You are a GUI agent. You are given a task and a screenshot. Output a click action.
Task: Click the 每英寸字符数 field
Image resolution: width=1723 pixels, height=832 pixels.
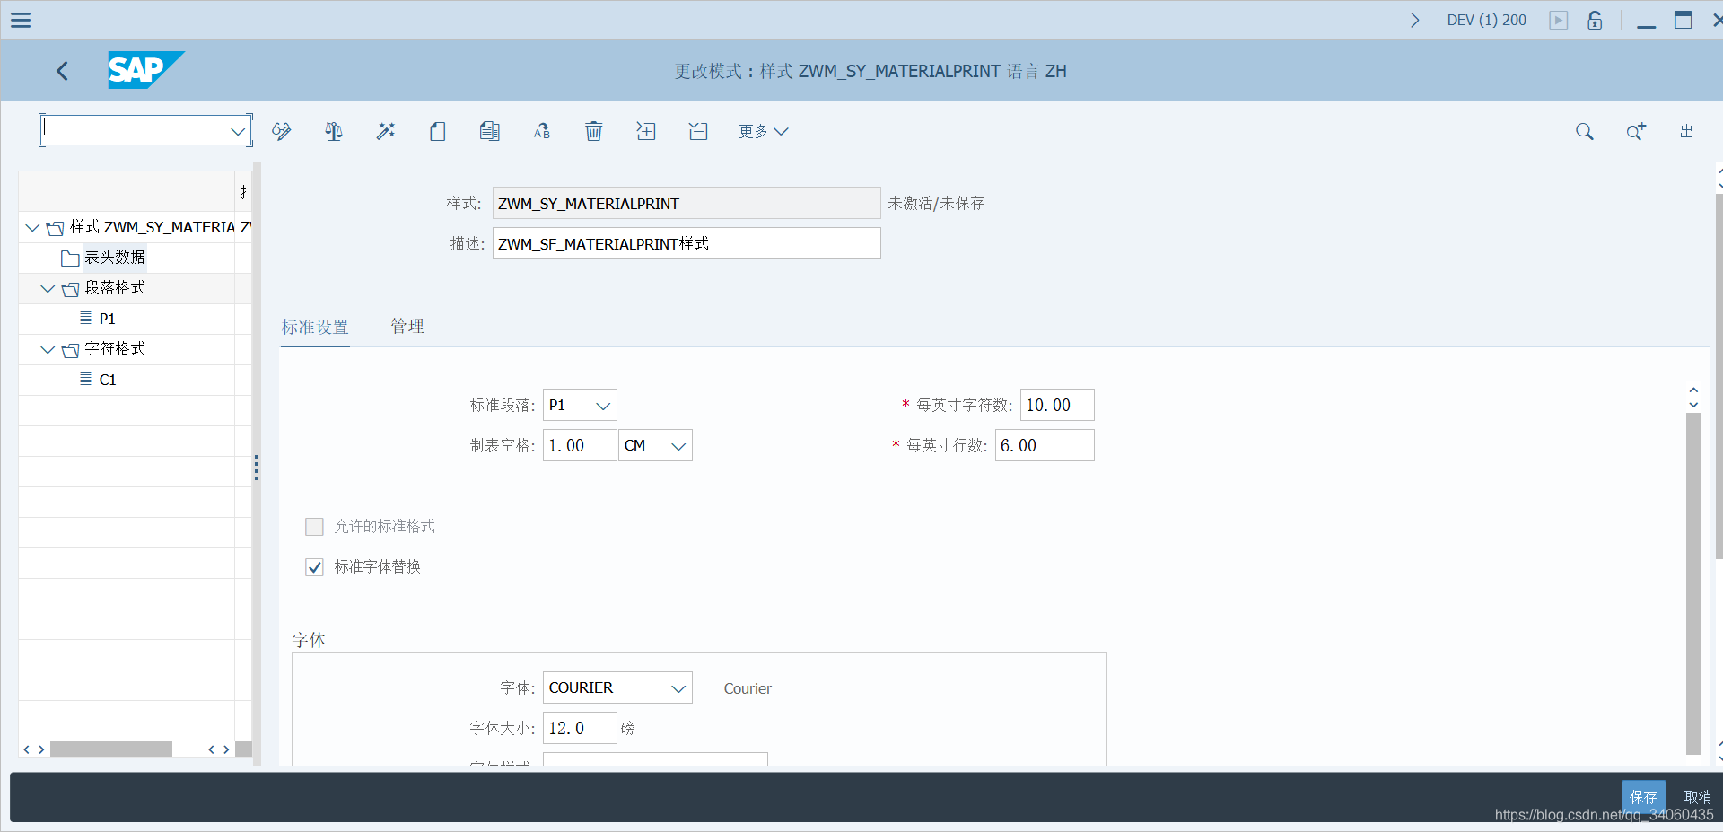tap(1057, 406)
